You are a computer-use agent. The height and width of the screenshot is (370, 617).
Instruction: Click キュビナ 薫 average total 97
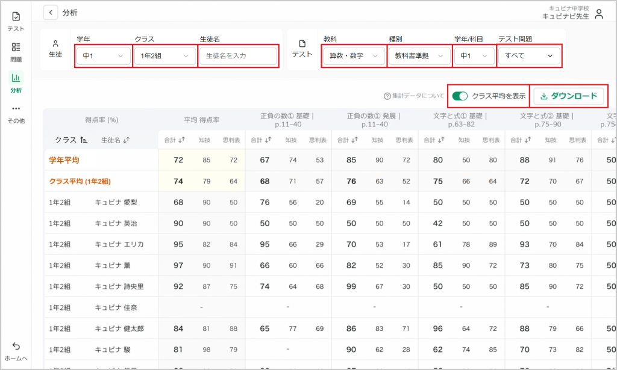point(178,265)
